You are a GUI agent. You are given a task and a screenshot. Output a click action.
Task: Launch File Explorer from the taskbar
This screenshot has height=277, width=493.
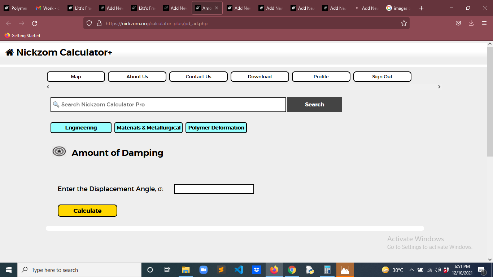(x=186, y=270)
